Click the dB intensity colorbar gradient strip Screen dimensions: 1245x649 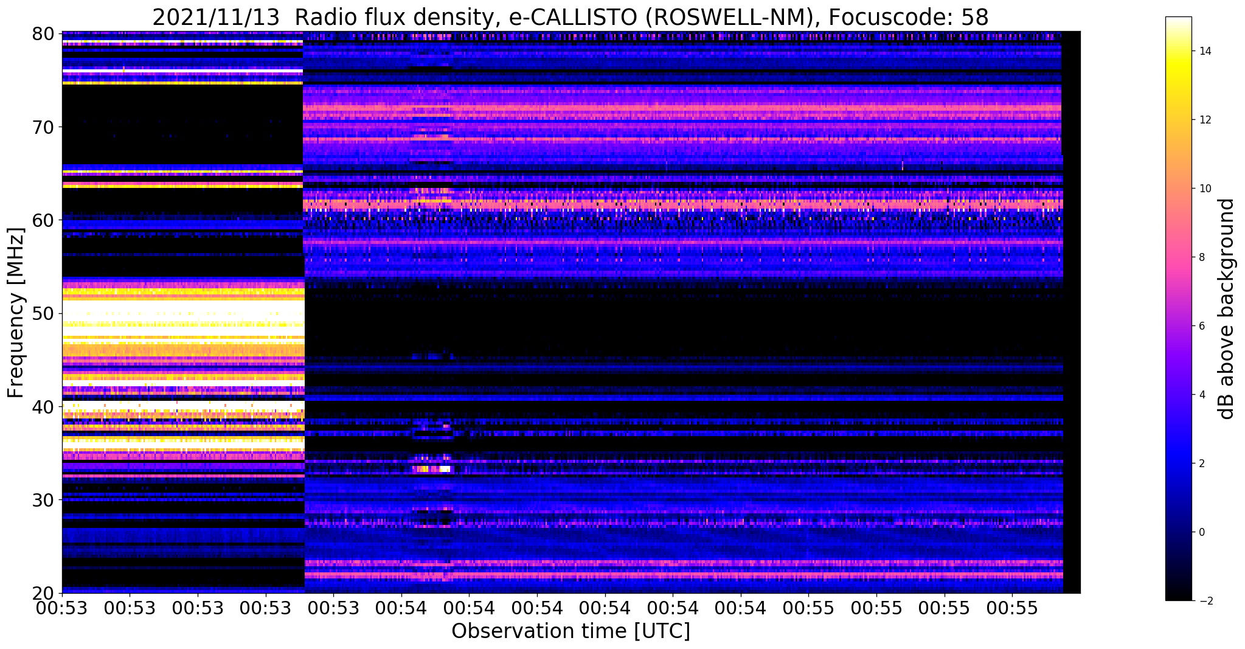click(1178, 308)
